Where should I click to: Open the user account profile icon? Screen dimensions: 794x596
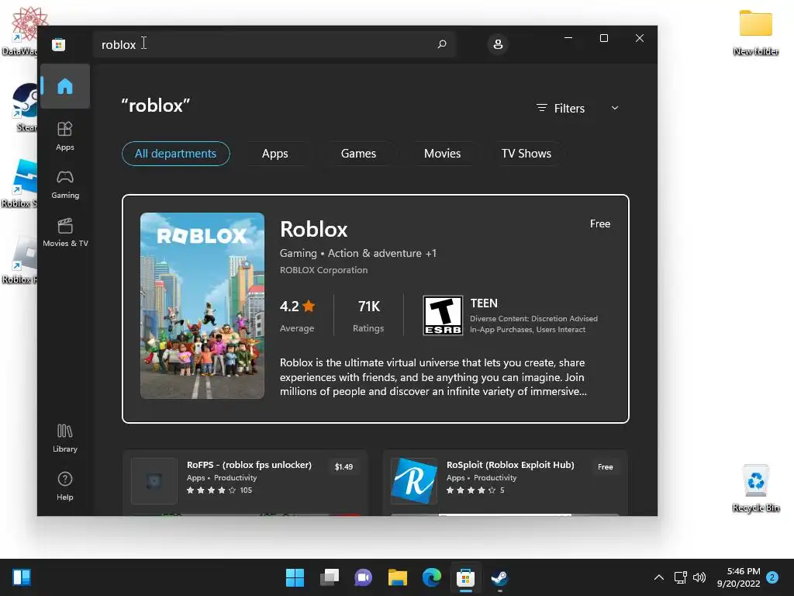coord(498,44)
